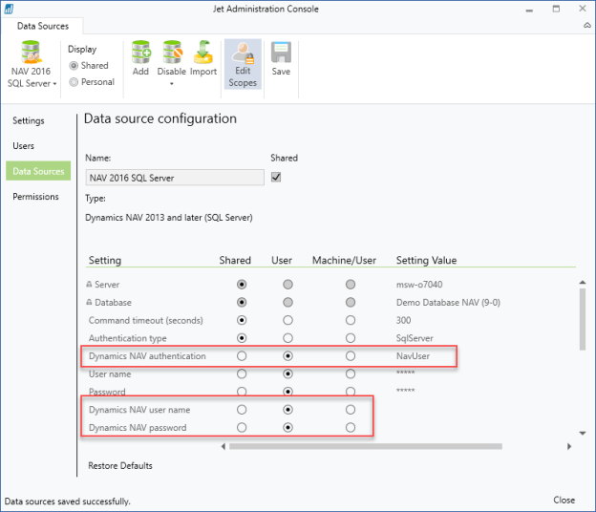
Task: Expand the Disable dropdown arrow
Action: (171, 84)
